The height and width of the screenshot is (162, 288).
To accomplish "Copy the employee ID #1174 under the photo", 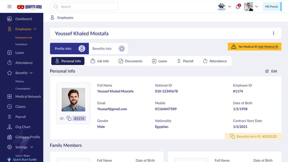I will [x=69, y=118].
